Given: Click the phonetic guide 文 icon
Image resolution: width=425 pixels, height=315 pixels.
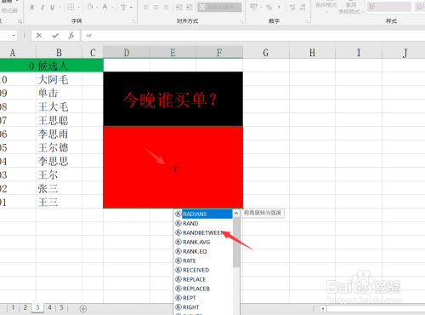Looking at the screenshot, I should (123, 7).
